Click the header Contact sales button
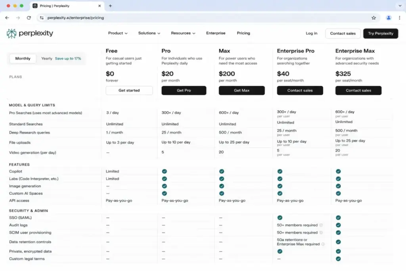 [343, 33]
